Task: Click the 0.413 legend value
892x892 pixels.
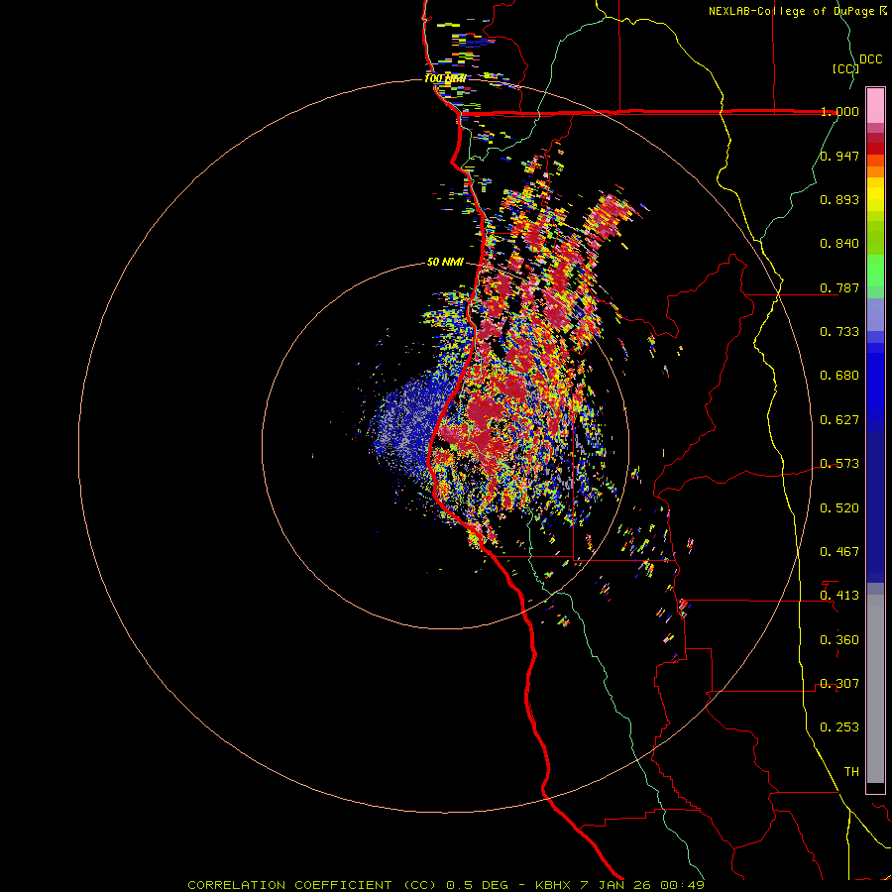Action: tap(839, 596)
